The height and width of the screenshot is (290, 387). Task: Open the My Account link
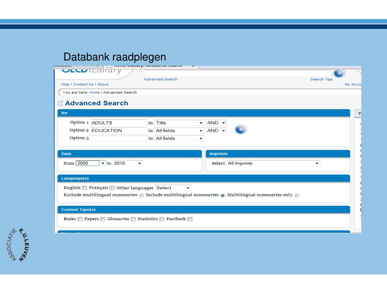coord(353,84)
